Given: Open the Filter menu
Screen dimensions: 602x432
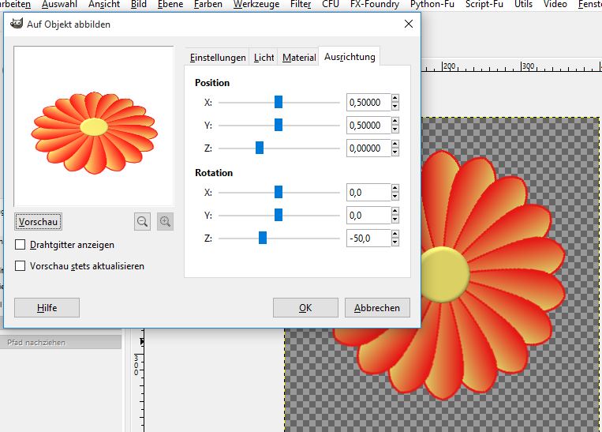Looking at the screenshot, I should click(301, 5).
